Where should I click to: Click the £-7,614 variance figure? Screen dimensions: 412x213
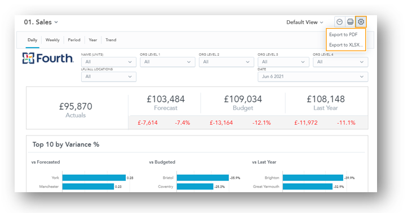tap(148, 123)
